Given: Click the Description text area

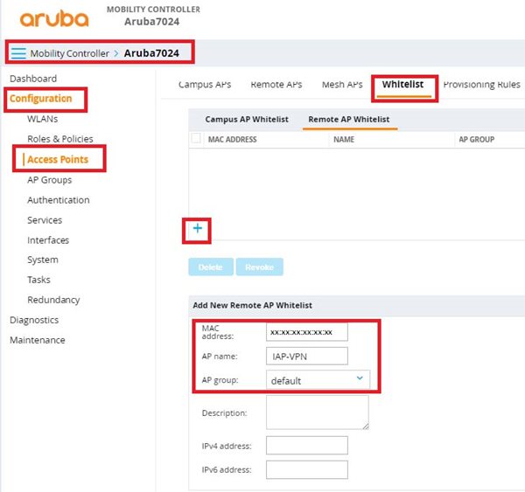Looking at the screenshot, I should (x=318, y=412).
